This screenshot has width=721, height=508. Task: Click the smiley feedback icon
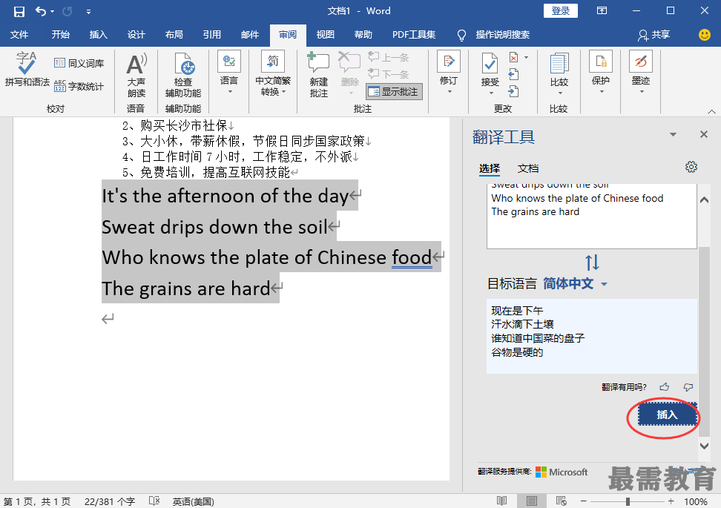(704, 34)
